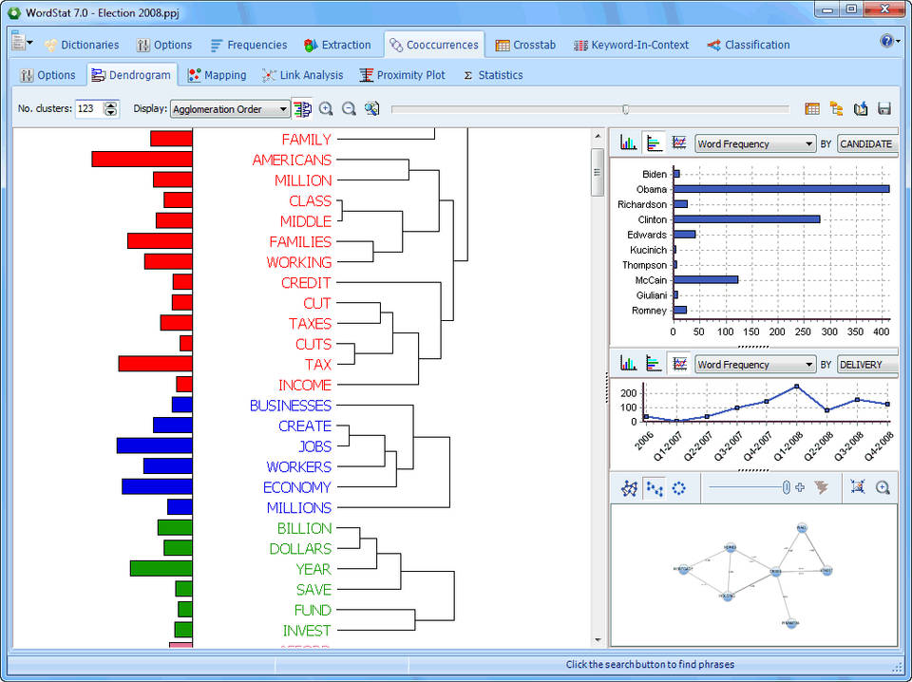Click the save diskette icon in dendrogram toolbar

(x=883, y=109)
